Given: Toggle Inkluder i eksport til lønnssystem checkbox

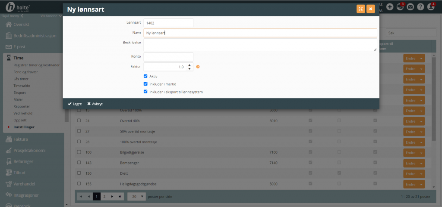Looking at the screenshot, I should [x=145, y=92].
